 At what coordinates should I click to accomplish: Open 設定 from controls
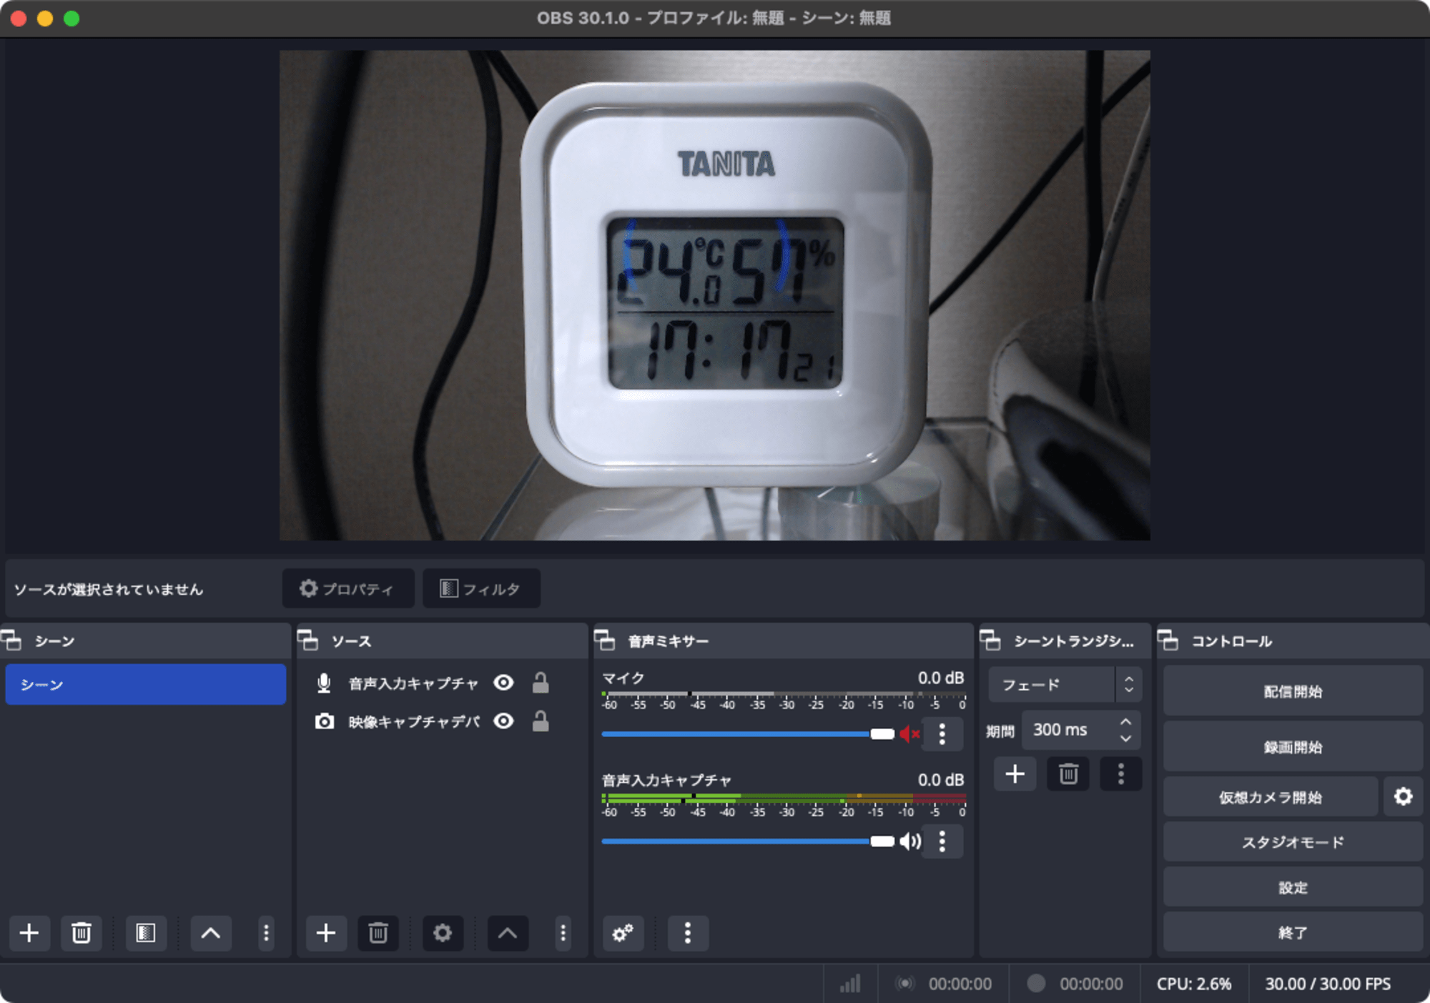(1293, 887)
